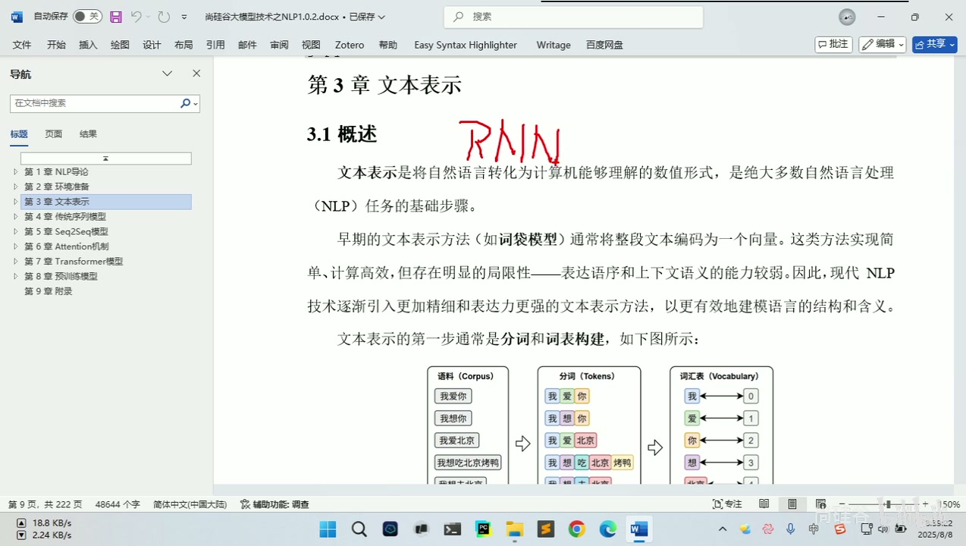Switch to Web Layout view icon
Image resolution: width=966 pixels, height=546 pixels.
tap(820, 504)
